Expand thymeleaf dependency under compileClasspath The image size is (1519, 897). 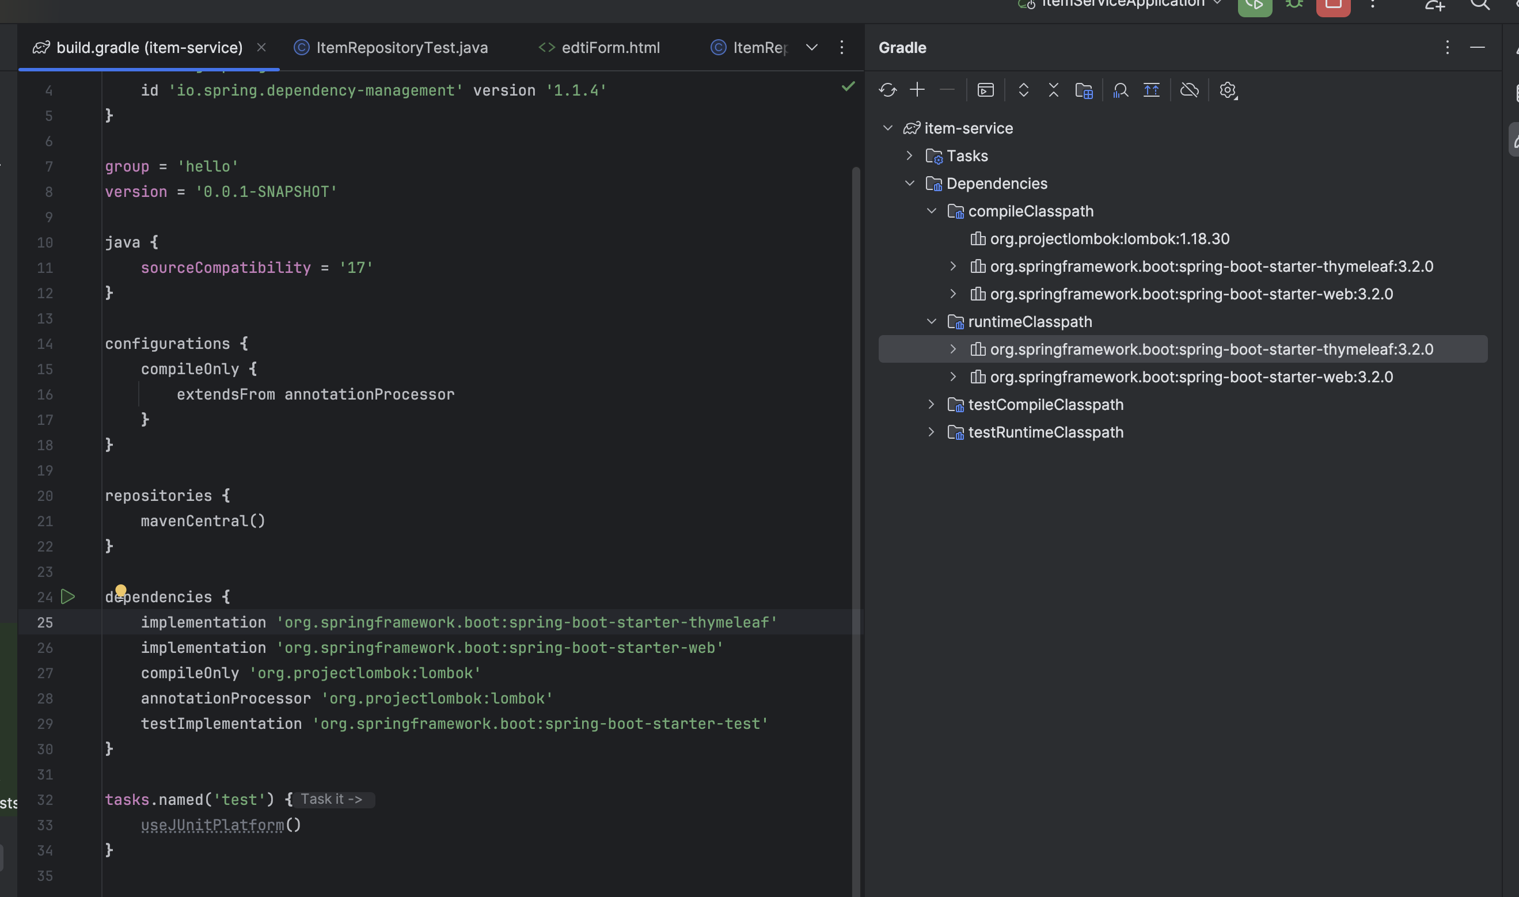[953, 266]
